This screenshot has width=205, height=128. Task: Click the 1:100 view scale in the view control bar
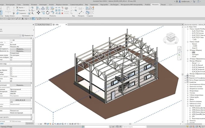tap(40, 124)
